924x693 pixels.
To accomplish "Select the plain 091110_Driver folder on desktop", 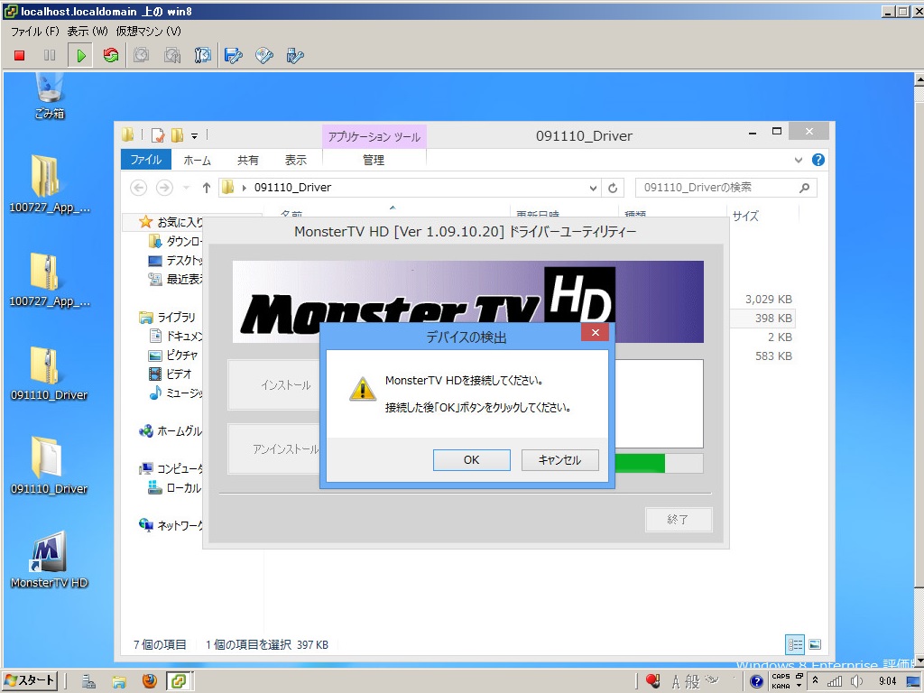I will pos(49,466).
